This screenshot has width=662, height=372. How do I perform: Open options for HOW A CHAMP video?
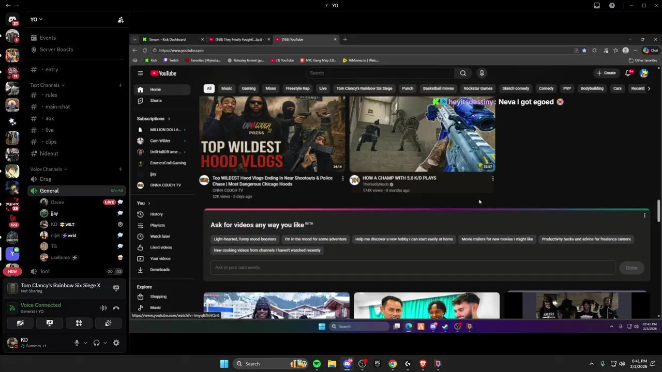492,178
